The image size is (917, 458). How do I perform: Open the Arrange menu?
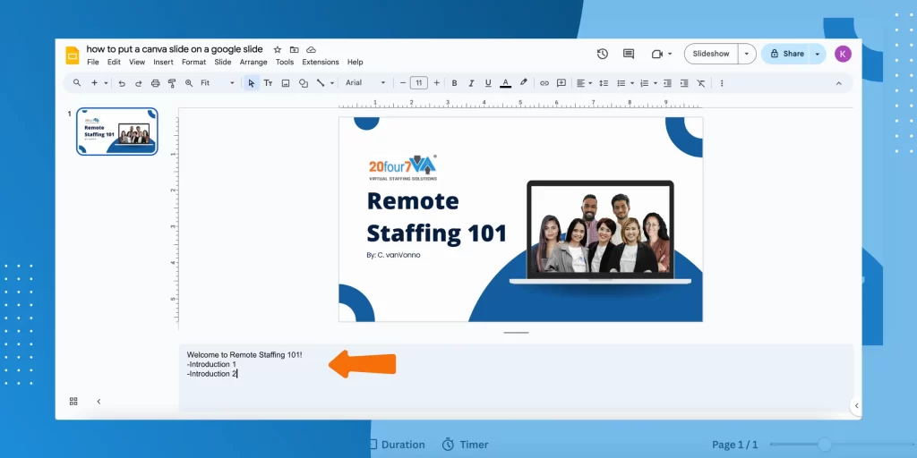click(253, 62)
